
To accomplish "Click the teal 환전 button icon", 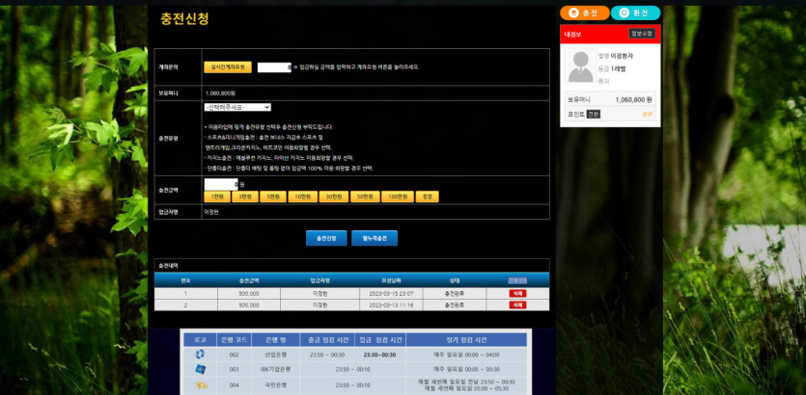I will (625, 13).
